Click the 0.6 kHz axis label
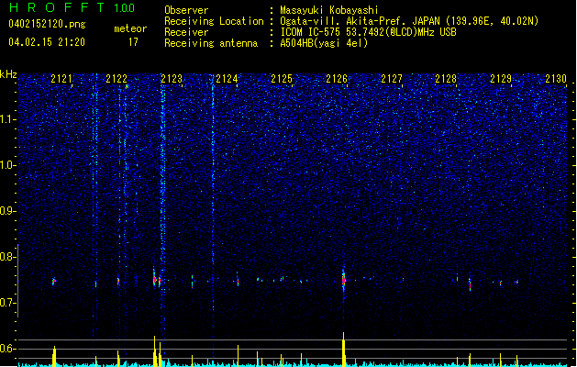Image resolution: width=577 pixels, height=367 pixels. (x=8, y=349)
